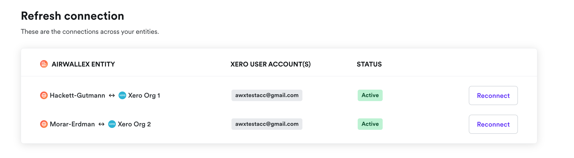The image size is (574, 158).
Task: Reconnect the Hackett-Gutmann Xero Org 1 connection
Action: point(493,95)
